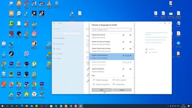The image size is (192, 108).
Task: Open Date & time settings page
Action: pos(60,44)
